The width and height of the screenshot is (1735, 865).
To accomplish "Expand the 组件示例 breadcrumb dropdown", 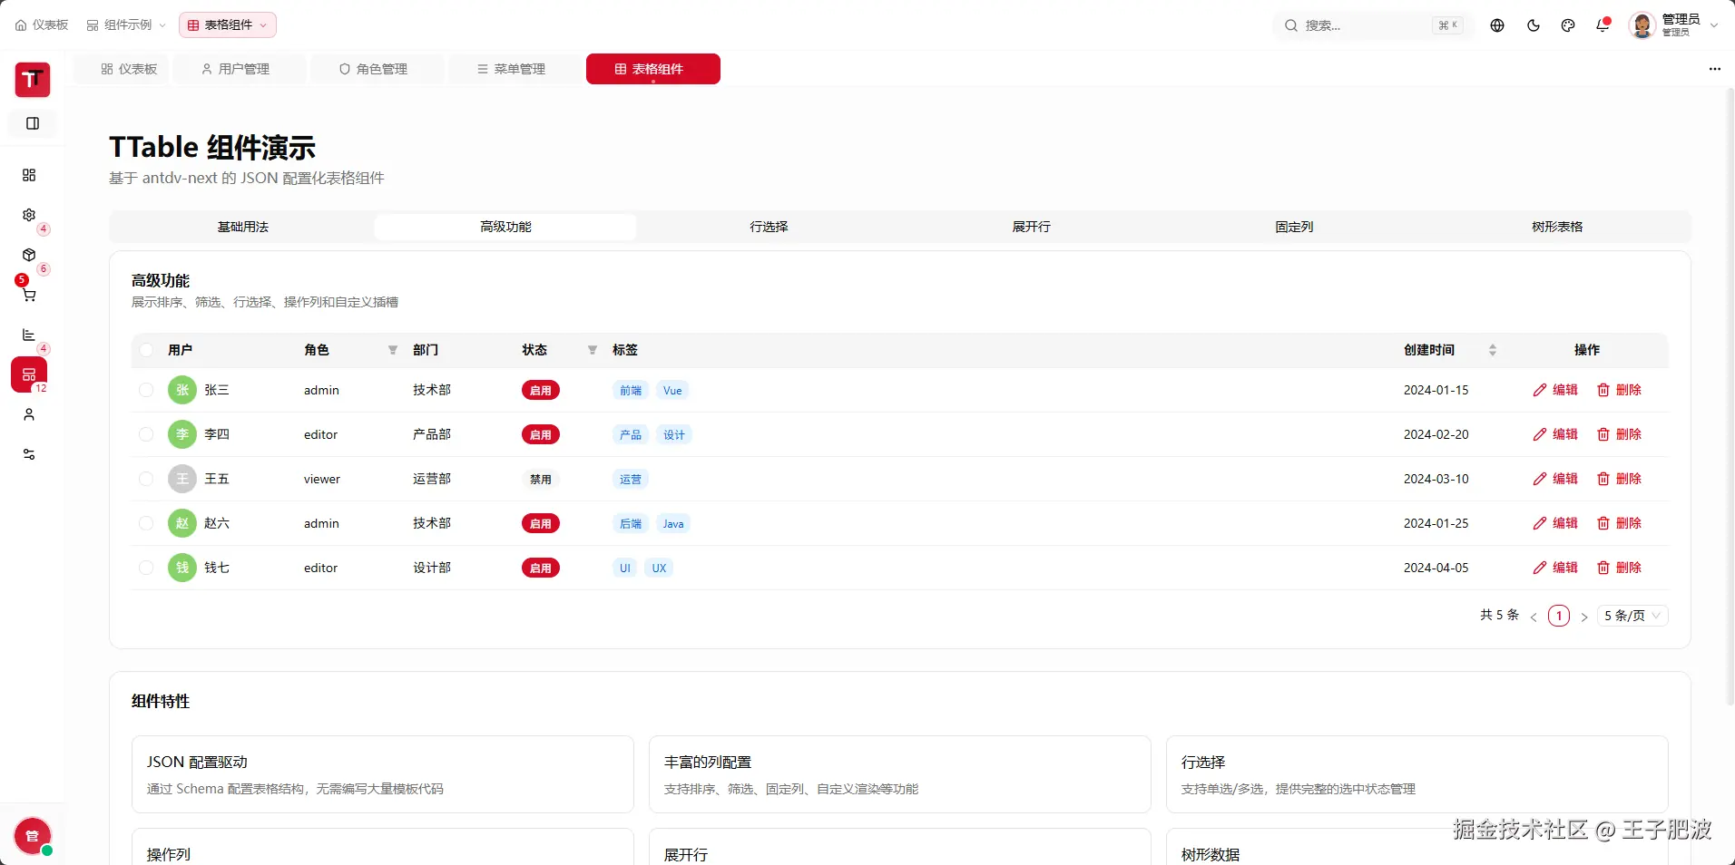I will 127,25.
